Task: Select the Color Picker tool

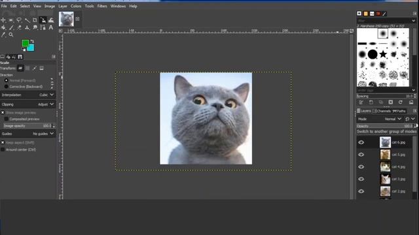Action: point(3,35)
